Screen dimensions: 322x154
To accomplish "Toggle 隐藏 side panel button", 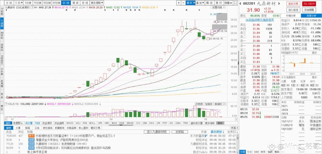I will pyautogui.click(x=228, y=3).
